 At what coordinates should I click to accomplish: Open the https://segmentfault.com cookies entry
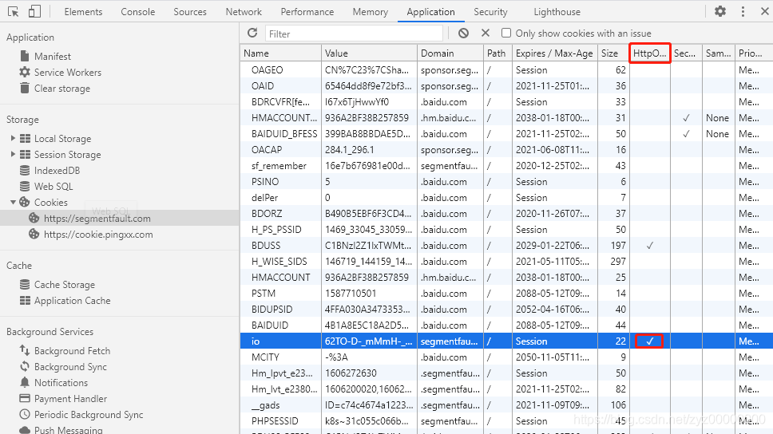(x=97, y=219)
